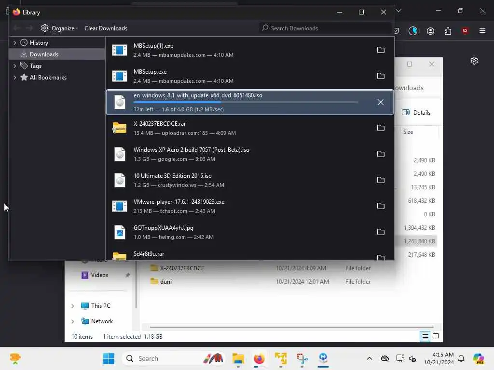494x370 pixels.
Task: Click the download progress bar of windows 8.1 iso
Action: tap(246, 102)
